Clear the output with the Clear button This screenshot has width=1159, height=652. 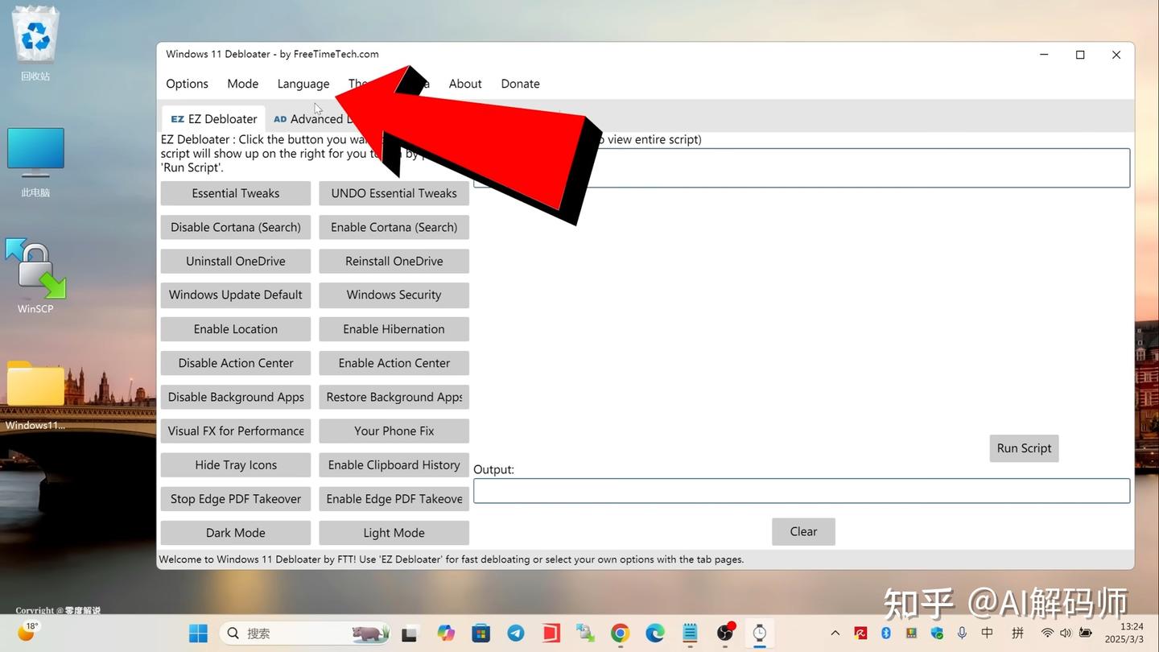[802, 531]
